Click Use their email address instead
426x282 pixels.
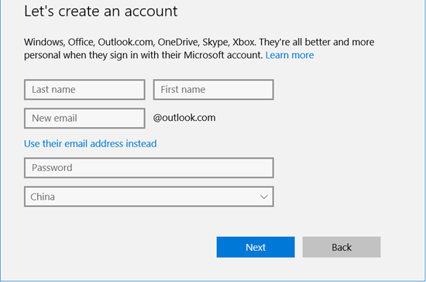[x=90, y=143]
